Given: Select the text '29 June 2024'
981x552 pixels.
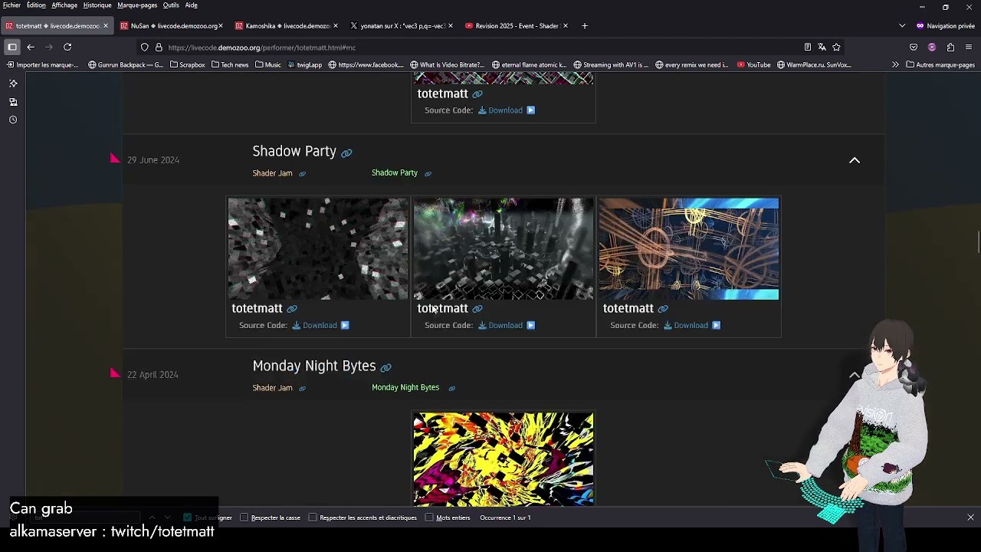Looking at the screenshot, I should point(153,160).
